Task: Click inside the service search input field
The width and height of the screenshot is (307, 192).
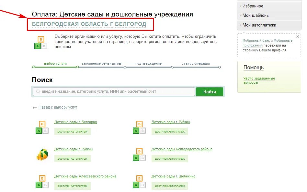Action: [113, 91]
